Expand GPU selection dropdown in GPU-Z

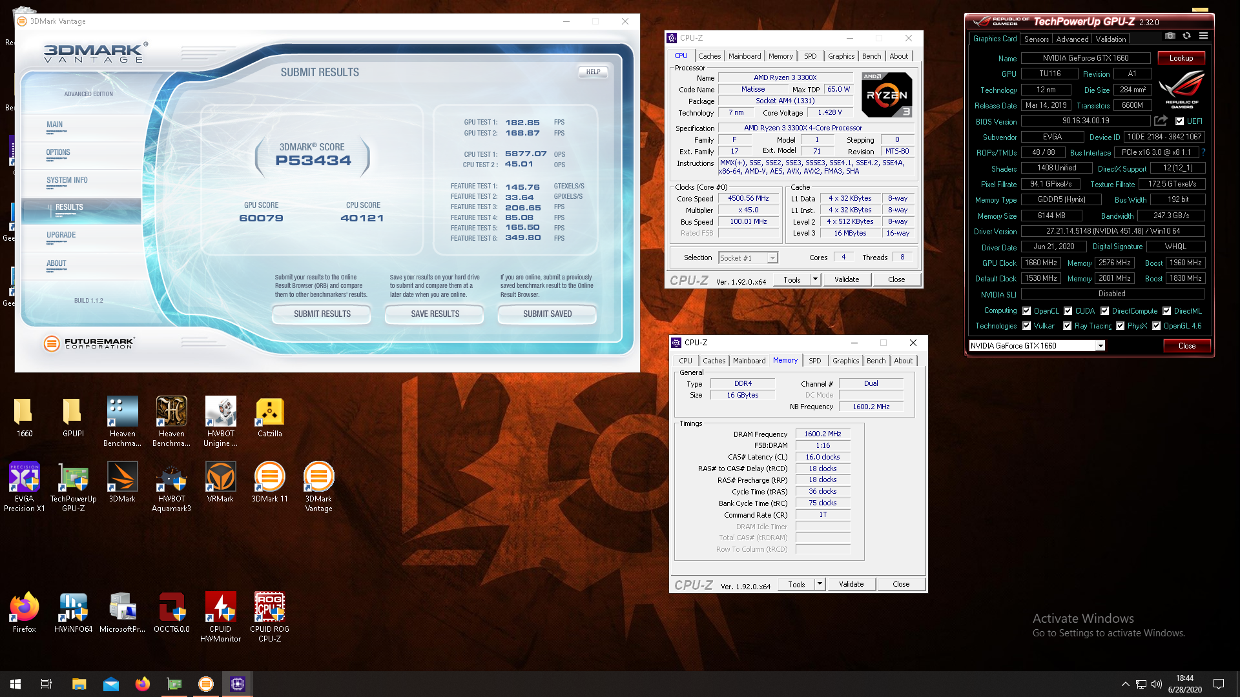pos(1100,346)
